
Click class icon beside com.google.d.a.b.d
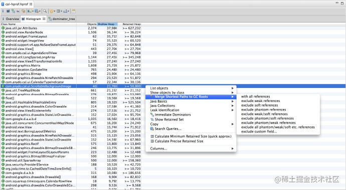pyautogui.click(x=3, y=119)
